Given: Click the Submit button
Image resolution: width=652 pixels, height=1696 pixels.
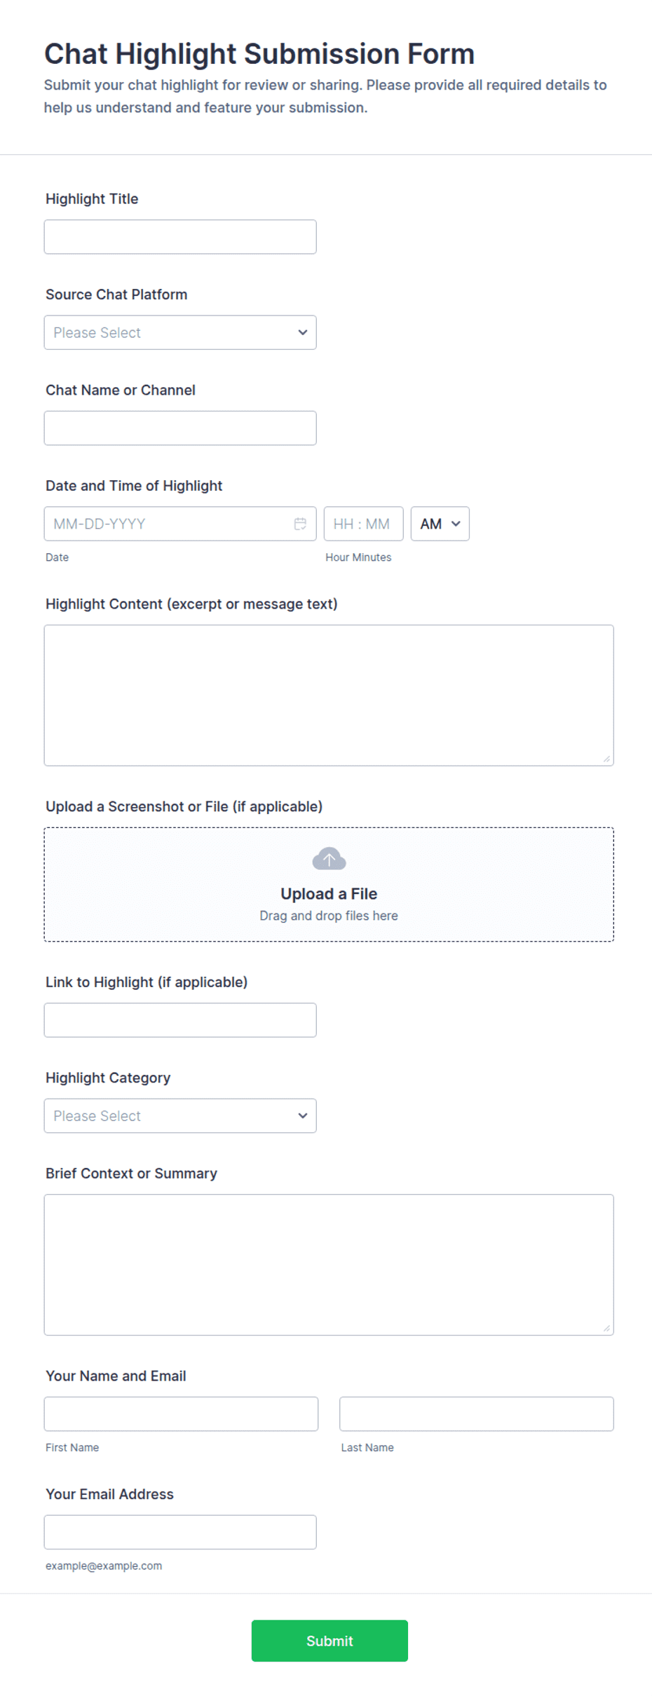Looking at the screenshot, I should click(x=330, y=1641).
